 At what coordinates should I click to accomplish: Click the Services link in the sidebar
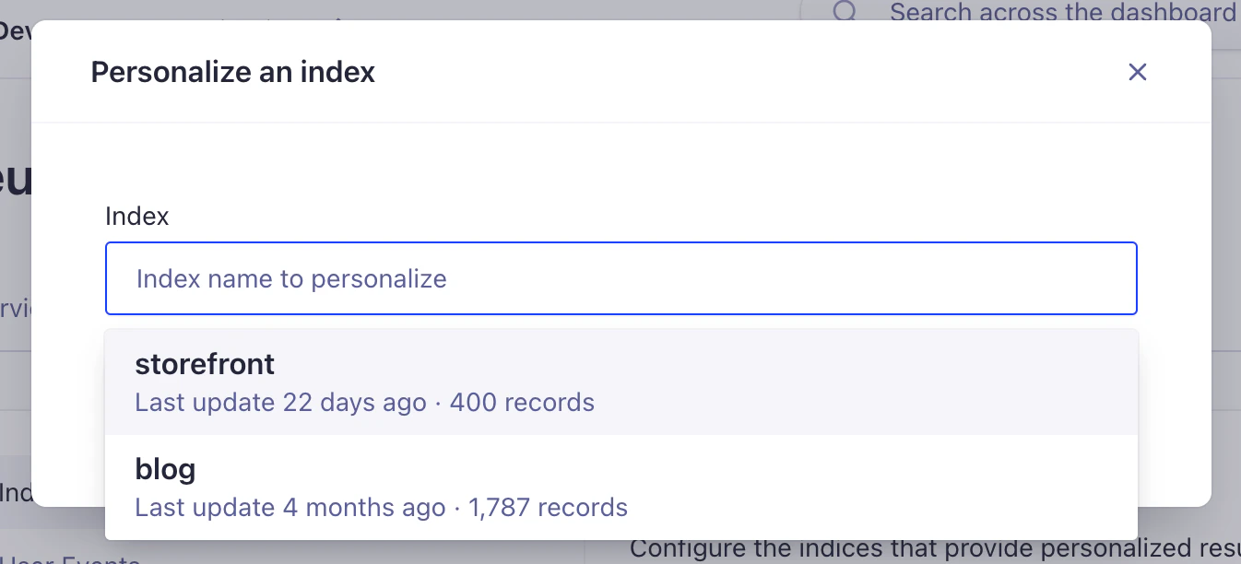click(x=13, y=311)
